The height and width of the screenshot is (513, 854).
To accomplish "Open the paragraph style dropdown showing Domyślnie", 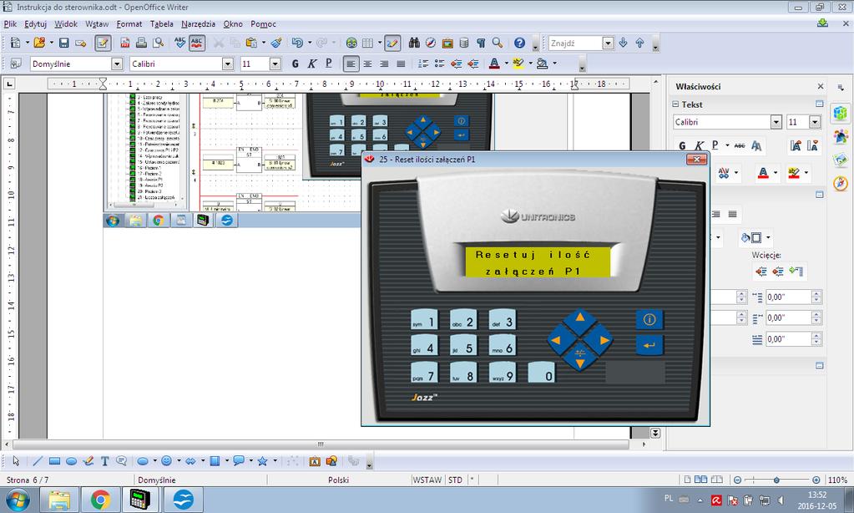I will tap(117, 63).
